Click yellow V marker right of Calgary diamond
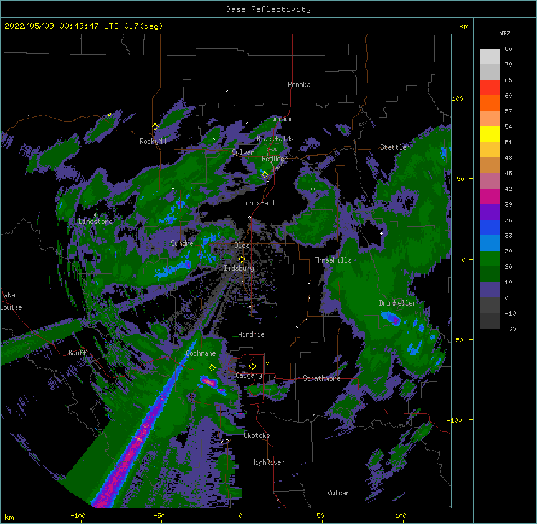 [267, 363]
